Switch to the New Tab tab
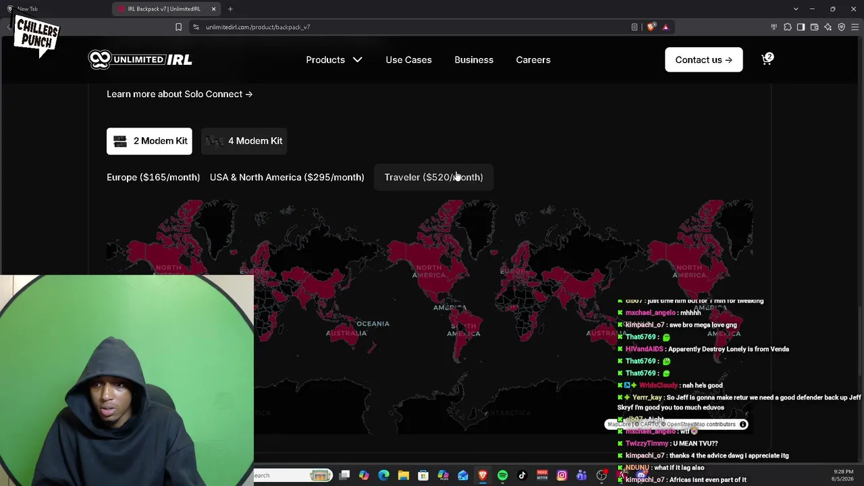Viewport: 864px width, 486px height. point(57,9)
